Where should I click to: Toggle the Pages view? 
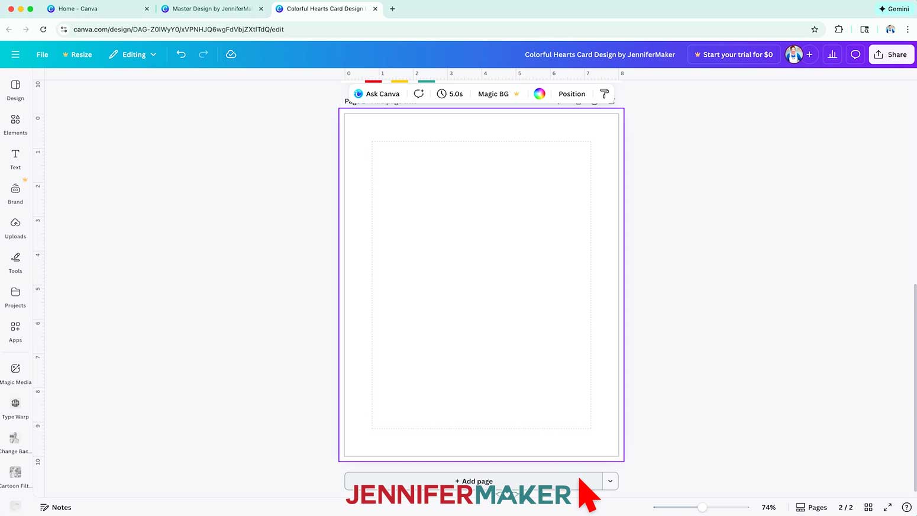pos(811,507)
